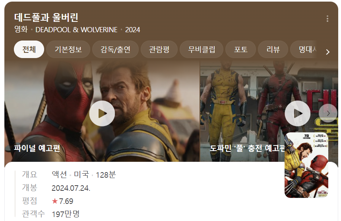Click the movie title 데드풀과 울버린
The image size is (341, 221).
coord(46,17)
